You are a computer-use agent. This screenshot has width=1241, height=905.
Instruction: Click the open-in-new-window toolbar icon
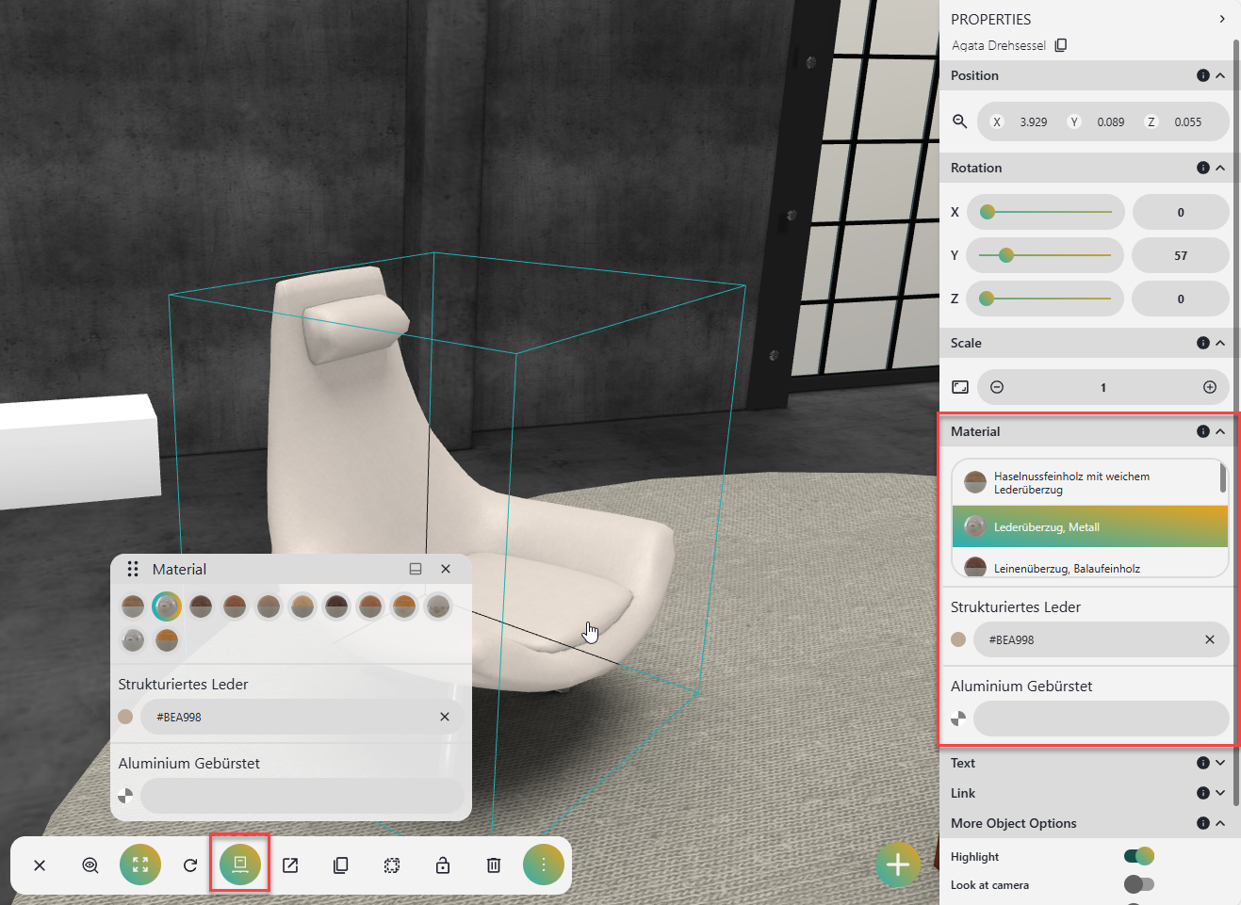click(290, 865)
